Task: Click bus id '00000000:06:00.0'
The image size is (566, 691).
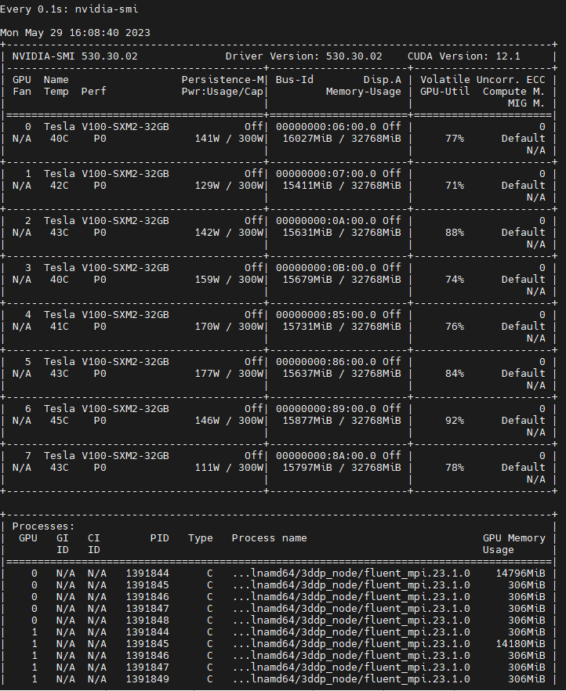Action: click(x=326, y=127)
